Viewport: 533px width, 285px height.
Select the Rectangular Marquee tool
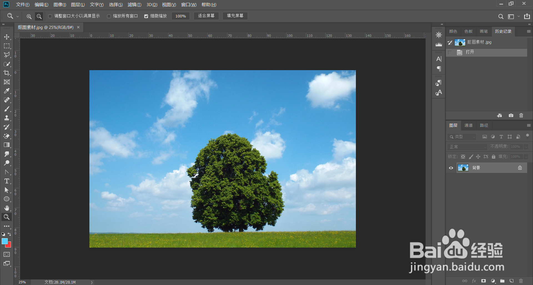[x=7, y=46]
